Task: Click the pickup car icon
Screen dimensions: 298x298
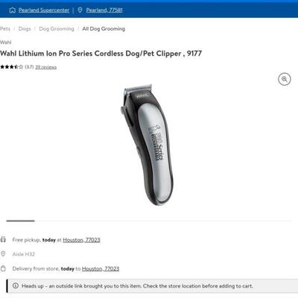Action: (x=3, y=240)
